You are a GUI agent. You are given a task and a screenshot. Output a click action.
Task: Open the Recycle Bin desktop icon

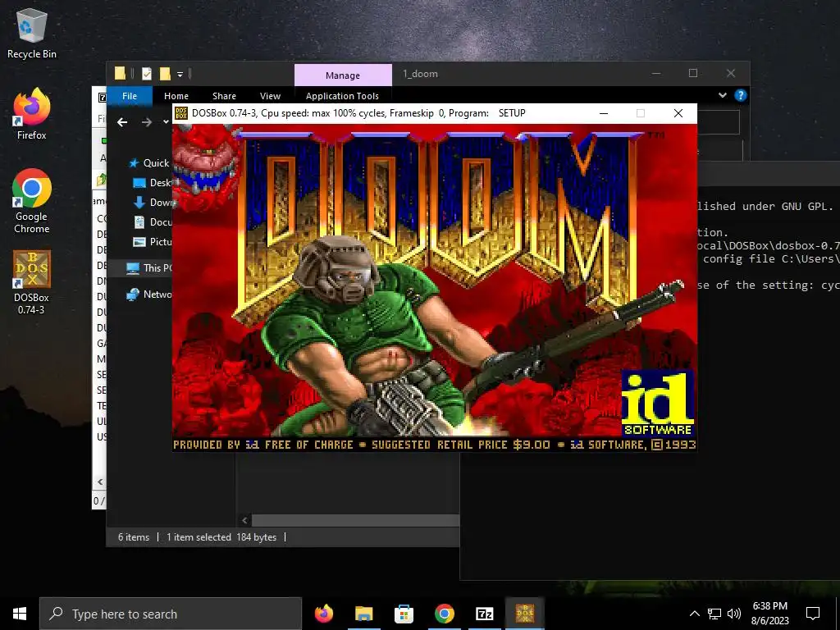(x=32, y=34)
